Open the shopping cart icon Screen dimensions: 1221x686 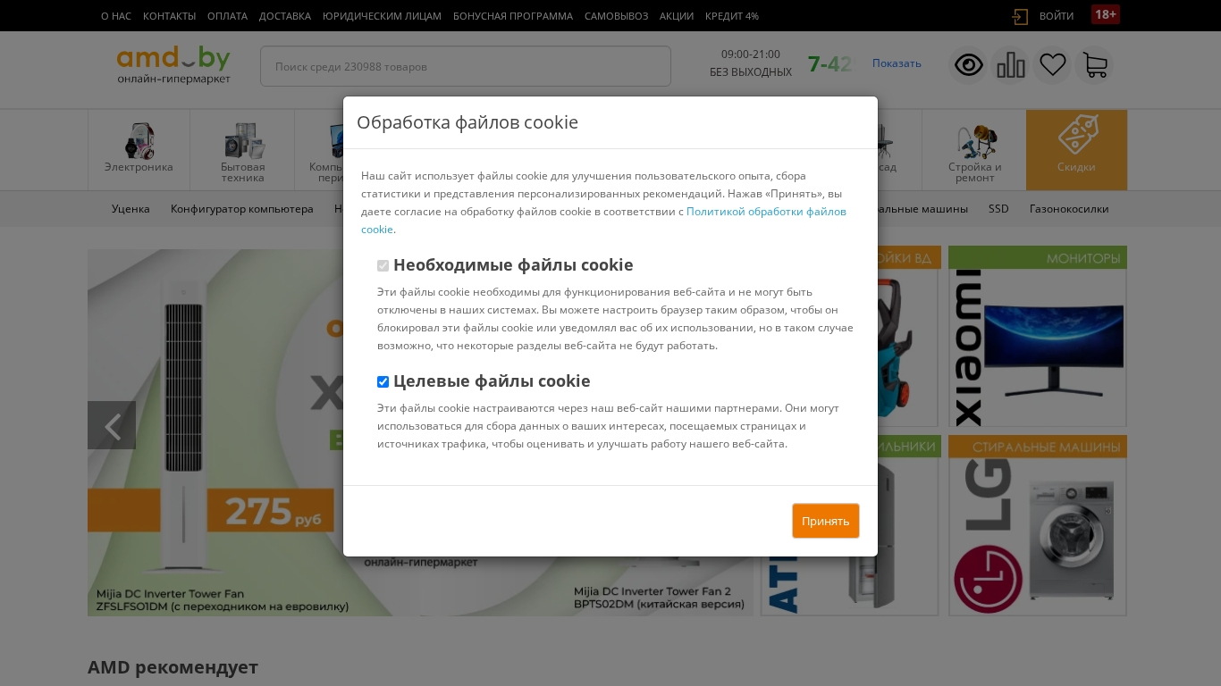(x=1095, y=65)
